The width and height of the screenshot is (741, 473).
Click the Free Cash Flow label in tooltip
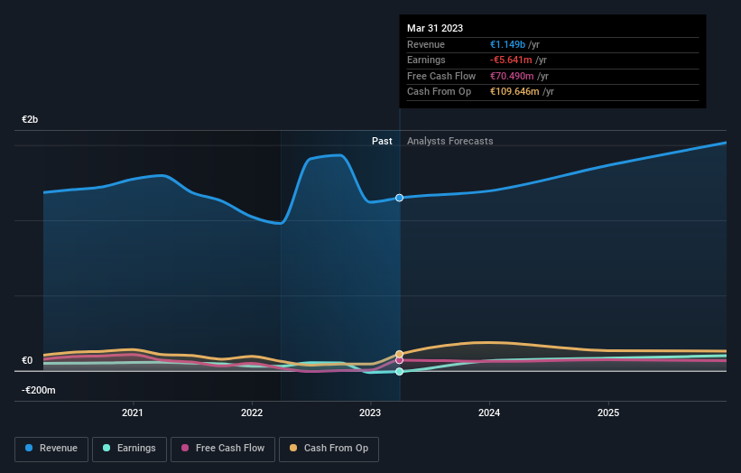point(441,76)
